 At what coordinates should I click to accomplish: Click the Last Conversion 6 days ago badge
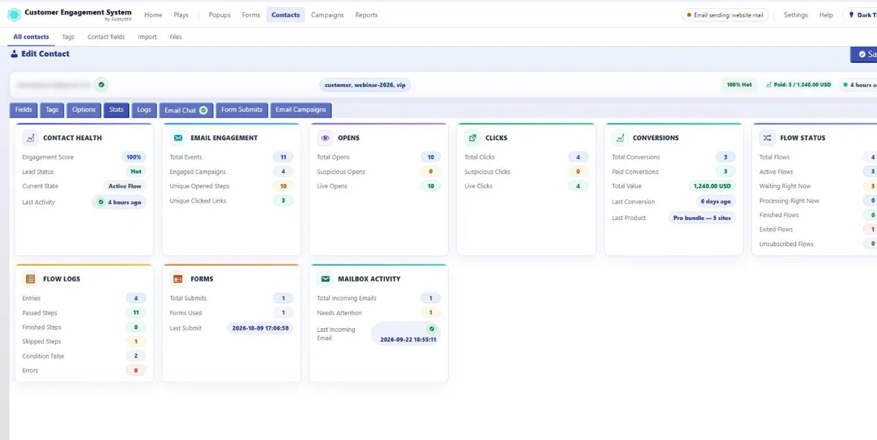[715, 202]
